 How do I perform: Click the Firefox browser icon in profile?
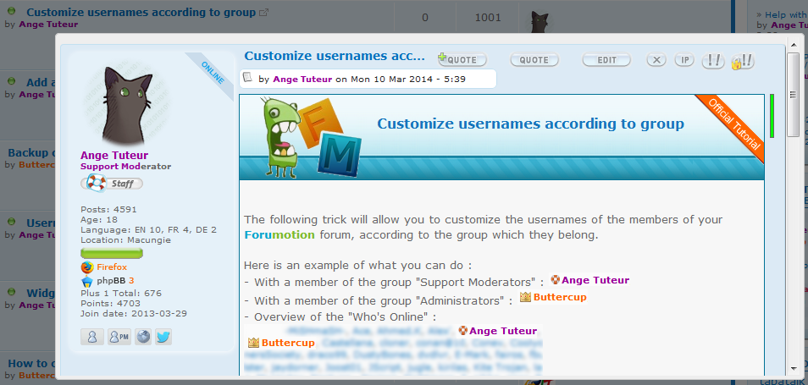pyautogui.click(x=87, y=267)
